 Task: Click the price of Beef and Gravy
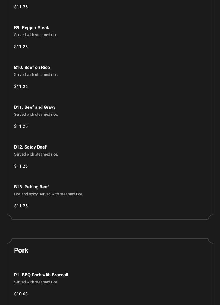[x=21, y=126]
